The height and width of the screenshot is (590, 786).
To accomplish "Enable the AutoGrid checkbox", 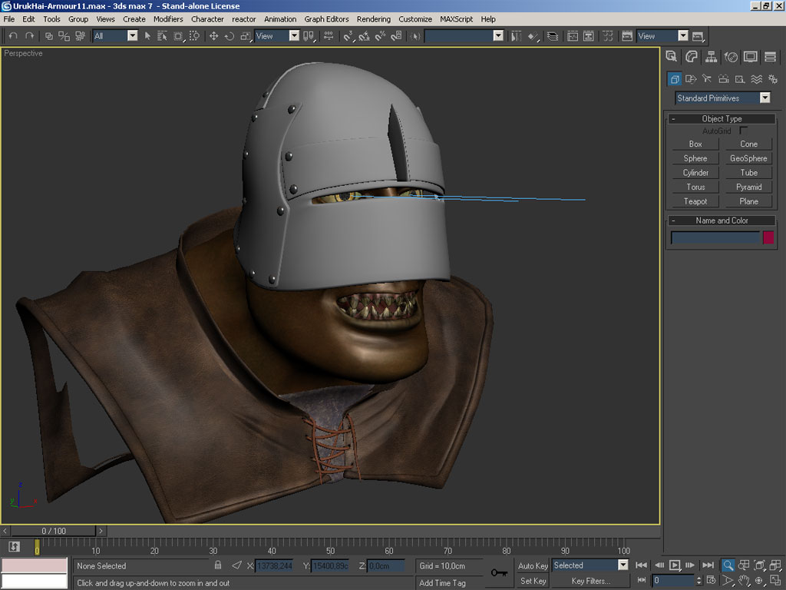I will (743, 131).
